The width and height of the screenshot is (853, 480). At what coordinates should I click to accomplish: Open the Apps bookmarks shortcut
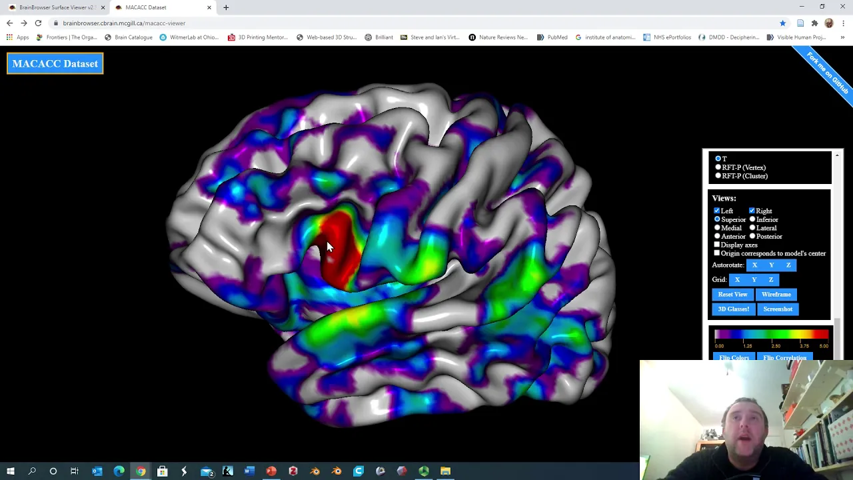pos(18,37)
